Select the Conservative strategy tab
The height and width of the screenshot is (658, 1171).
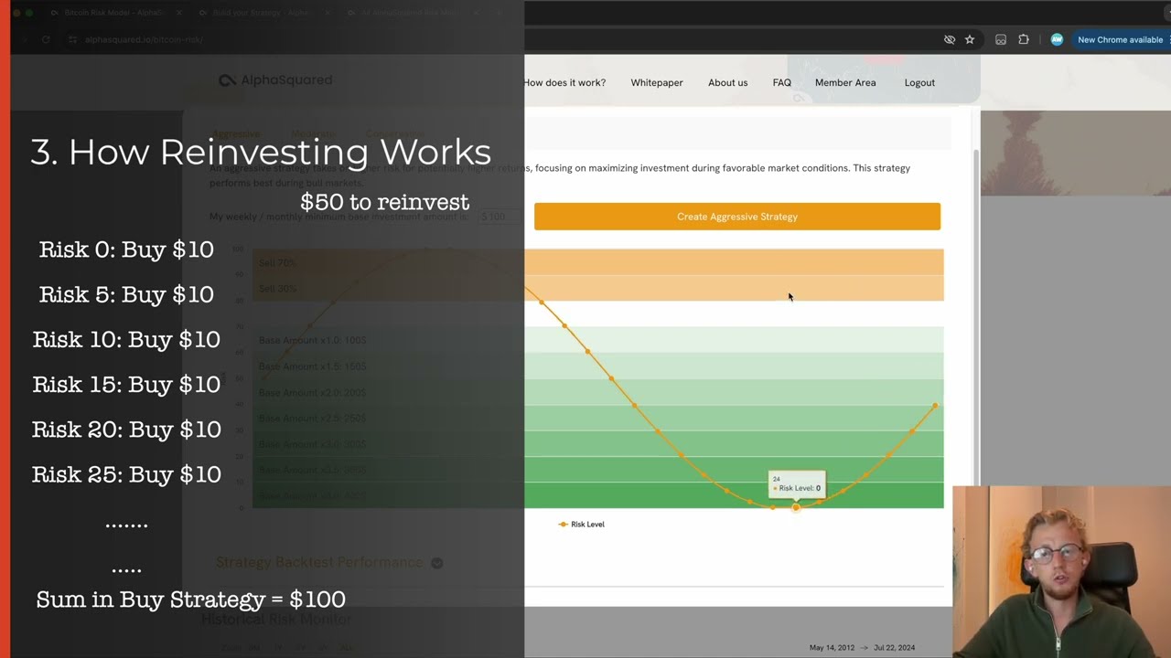pyautogui.click(x=395, y=133)
